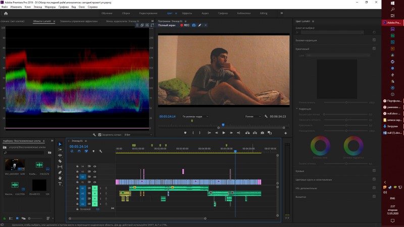Open the 'По размеру кадра' zoom dropdown
The image size is (404, 227).
point(194,117)
